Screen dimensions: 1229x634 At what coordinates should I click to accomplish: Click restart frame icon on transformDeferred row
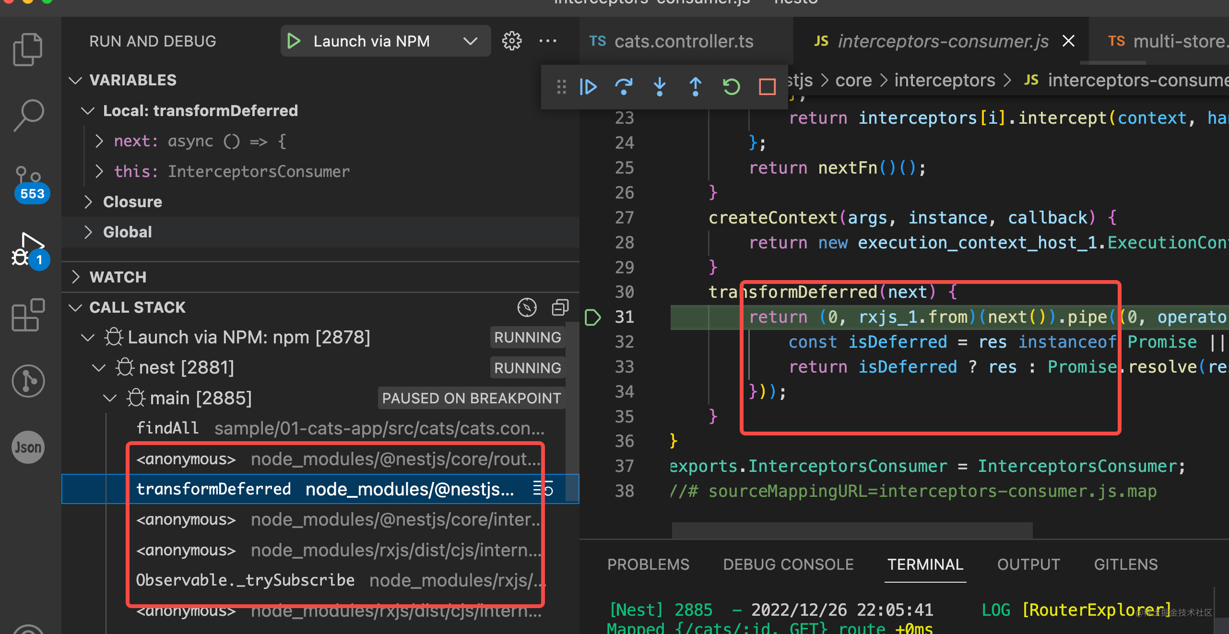(x=544, y=489)
